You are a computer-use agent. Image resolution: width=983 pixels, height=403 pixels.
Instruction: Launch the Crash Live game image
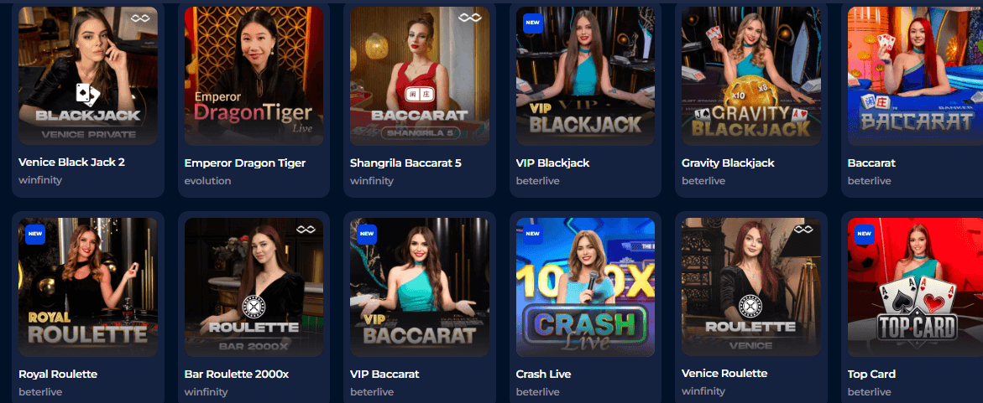[586, 287]
